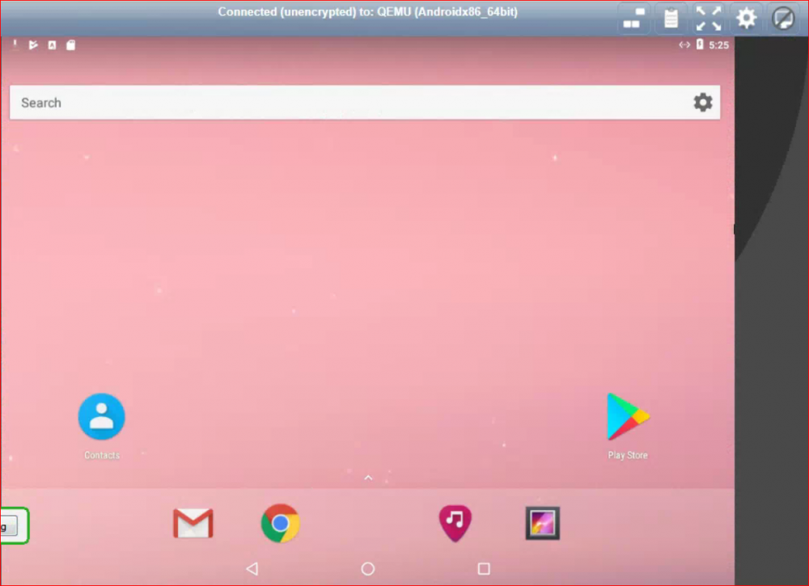809x586 pixels.
Task: Expand the app drawer with up chevron
Action: tap(368, 478)
